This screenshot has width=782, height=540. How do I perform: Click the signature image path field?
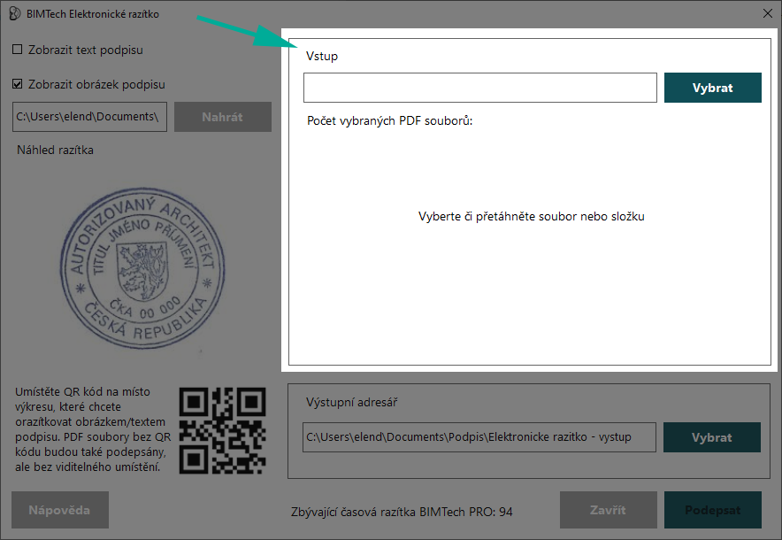click(x=89, y=117)
